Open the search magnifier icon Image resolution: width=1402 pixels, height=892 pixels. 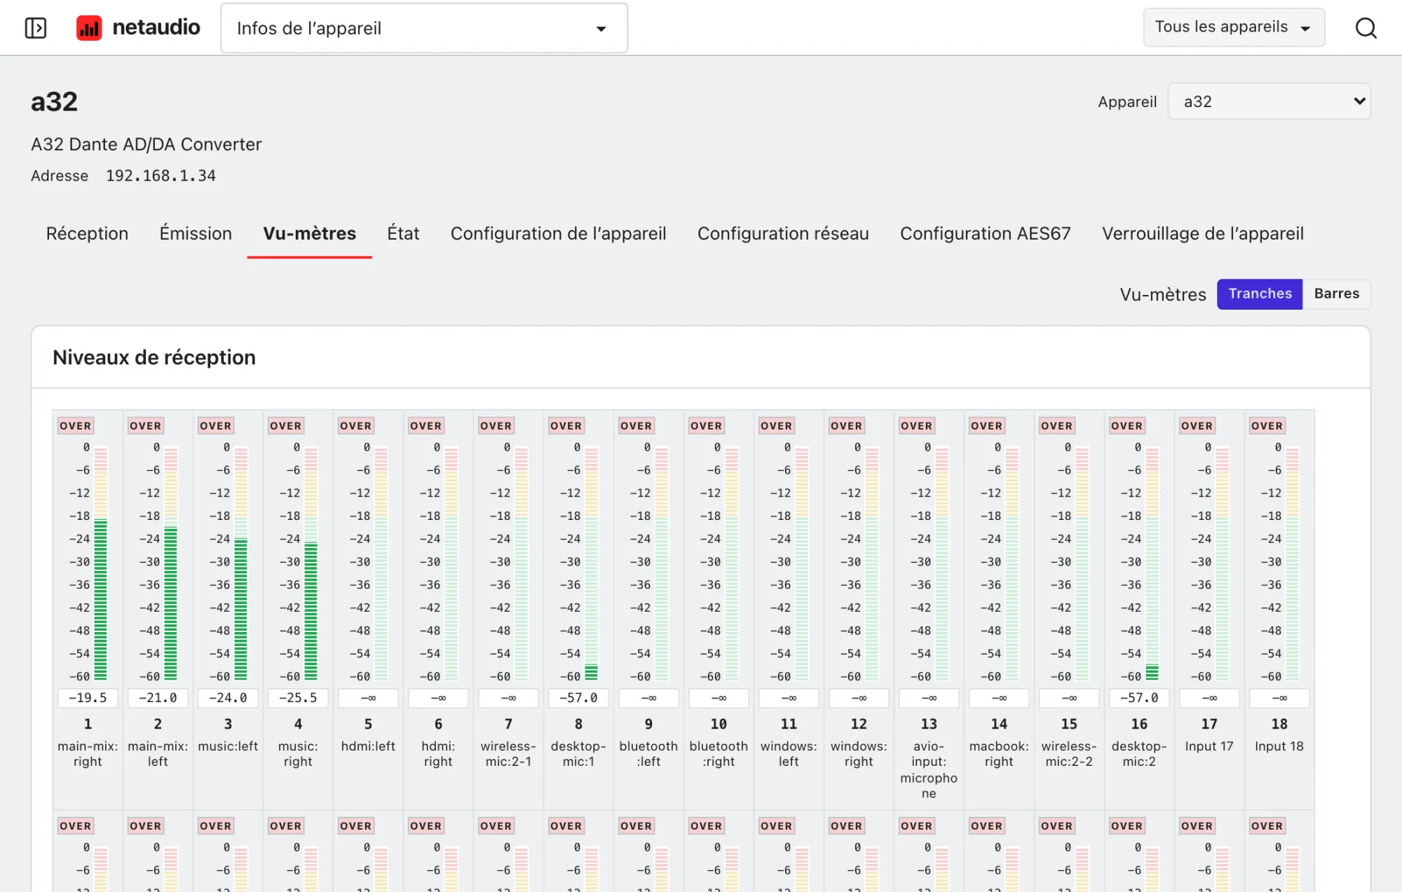tap(1366, 28)
